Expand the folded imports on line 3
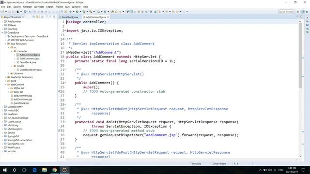Image resolution: width=310 pixels, height=174 pixels. coord(65,30)
